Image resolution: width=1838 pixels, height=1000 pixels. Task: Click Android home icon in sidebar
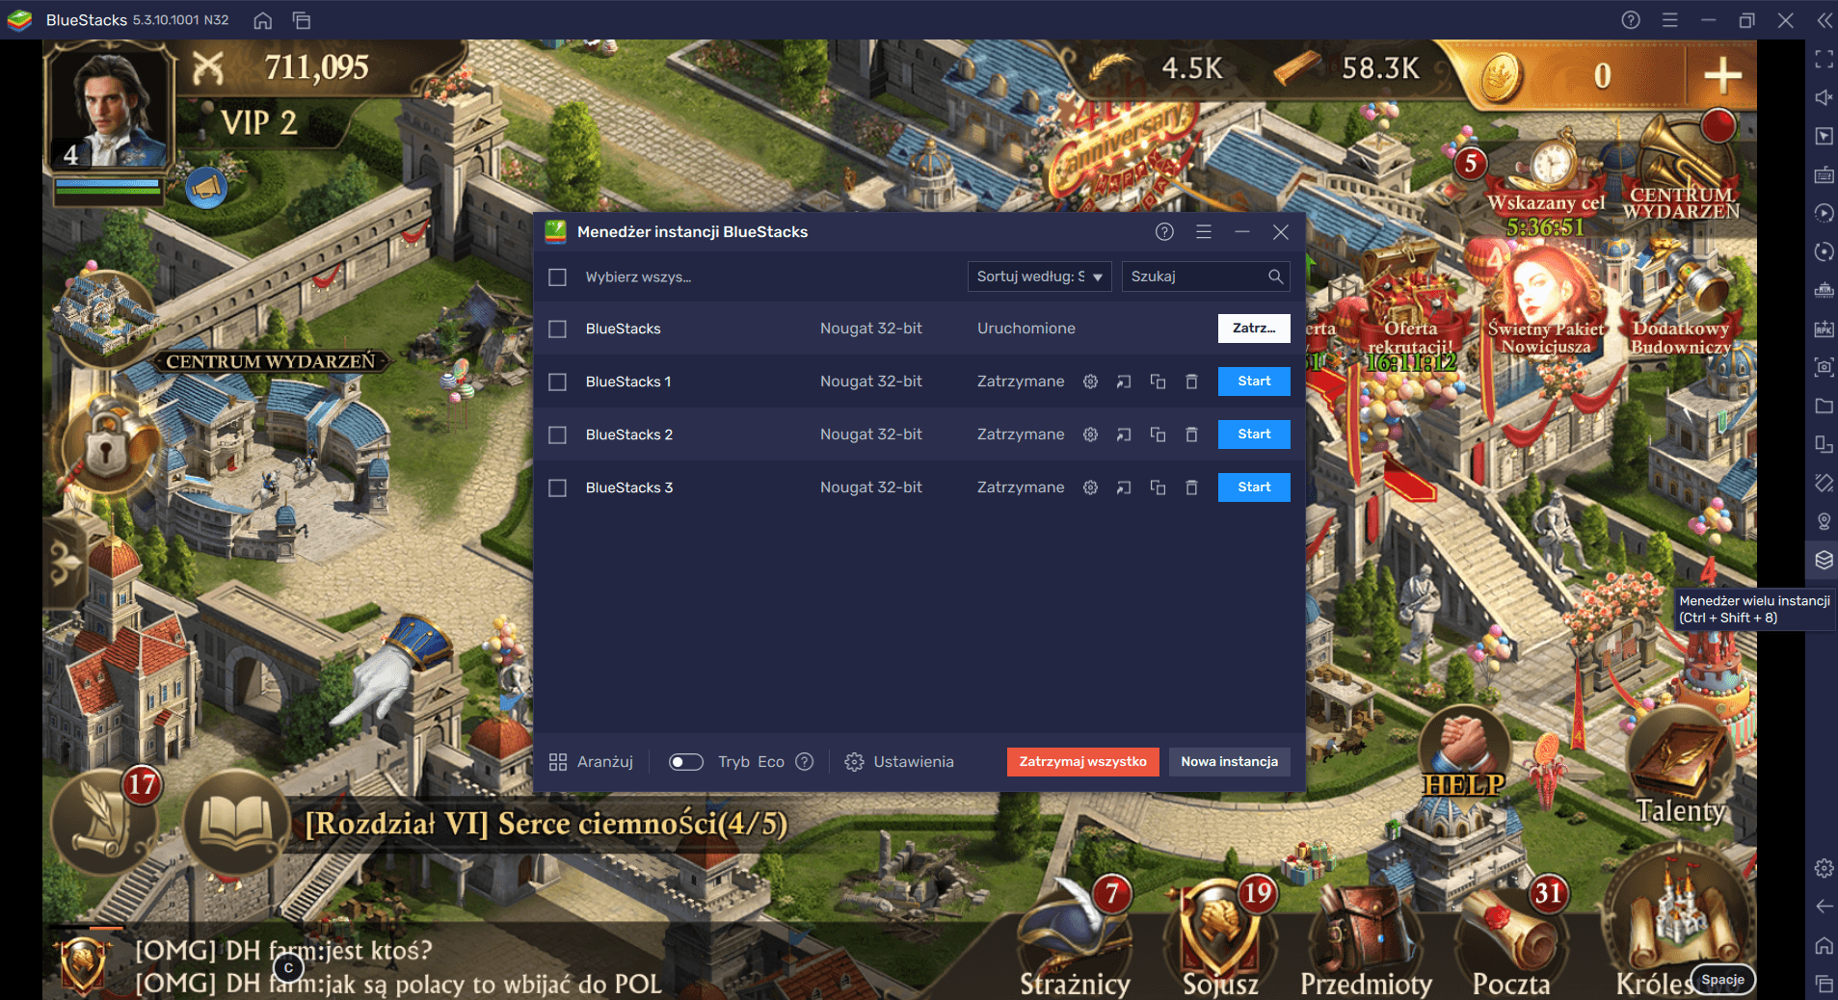pos(1824,945)
